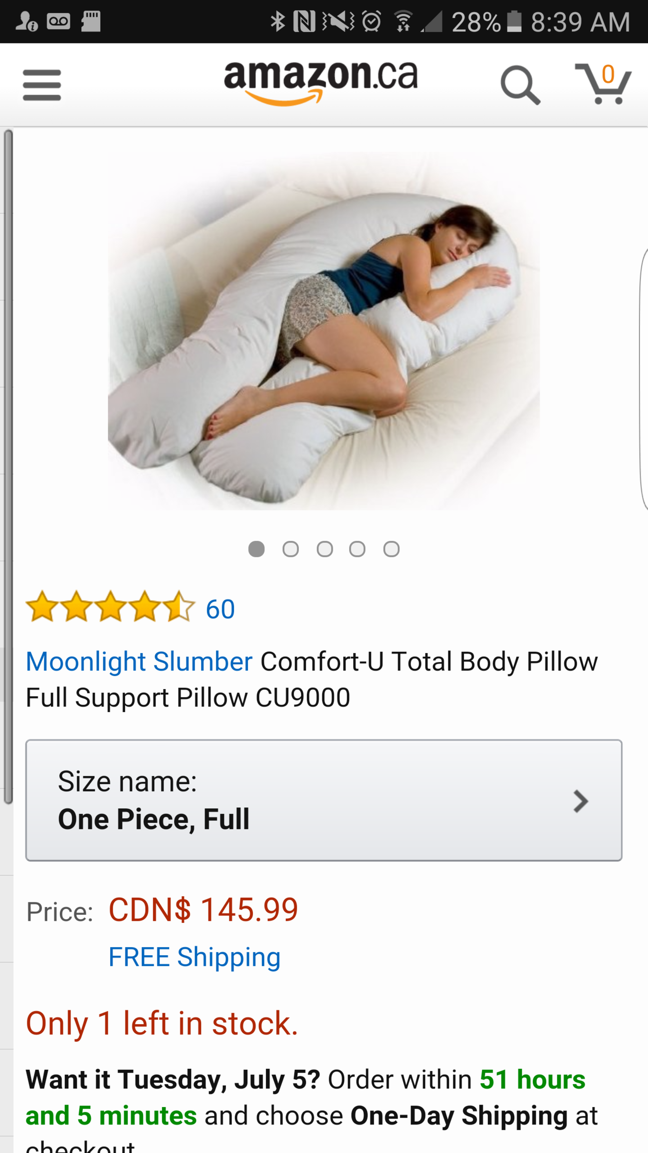The image size is (648, 1153).
Task: Tap the battery indicator in status bar
Action: pos(514,21)
